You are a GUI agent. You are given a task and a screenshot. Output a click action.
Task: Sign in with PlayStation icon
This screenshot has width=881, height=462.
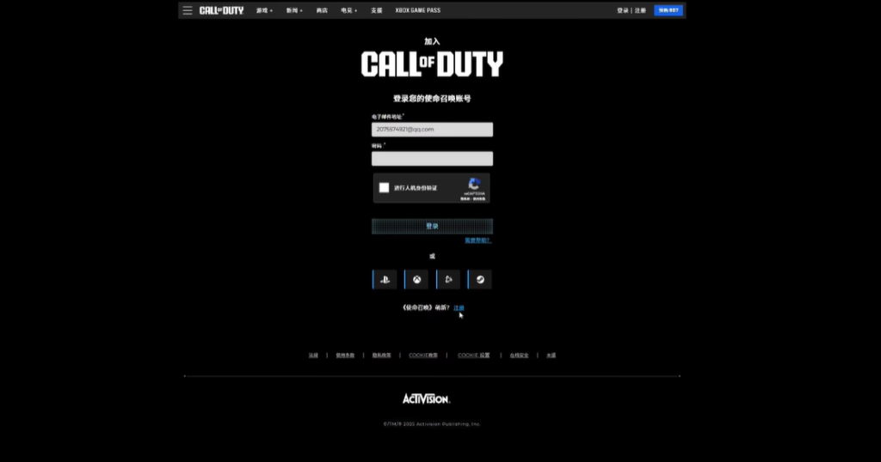(x=385, y=279)
